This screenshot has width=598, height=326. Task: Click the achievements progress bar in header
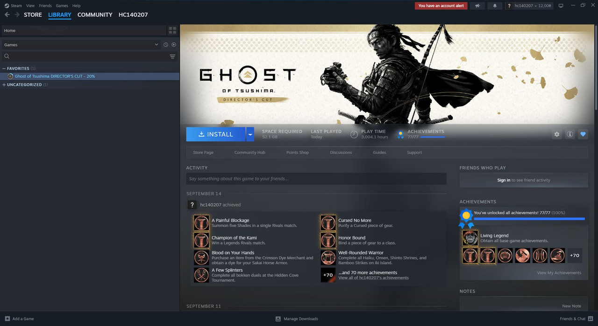pos(433,137)
